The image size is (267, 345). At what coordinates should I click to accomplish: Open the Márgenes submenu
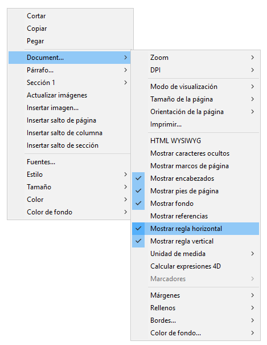(x=195, y=295)
